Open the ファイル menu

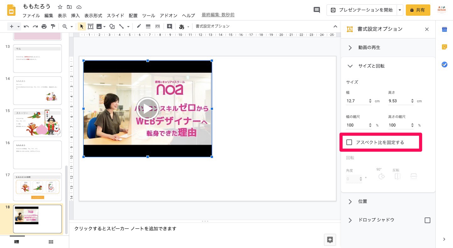[x=31, y=15]
